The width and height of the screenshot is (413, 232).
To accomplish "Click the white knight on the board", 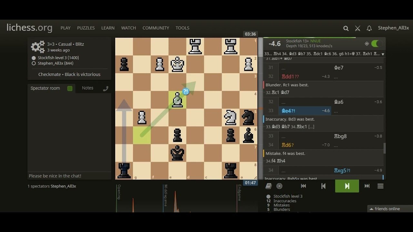I will [x=230, y=118].
